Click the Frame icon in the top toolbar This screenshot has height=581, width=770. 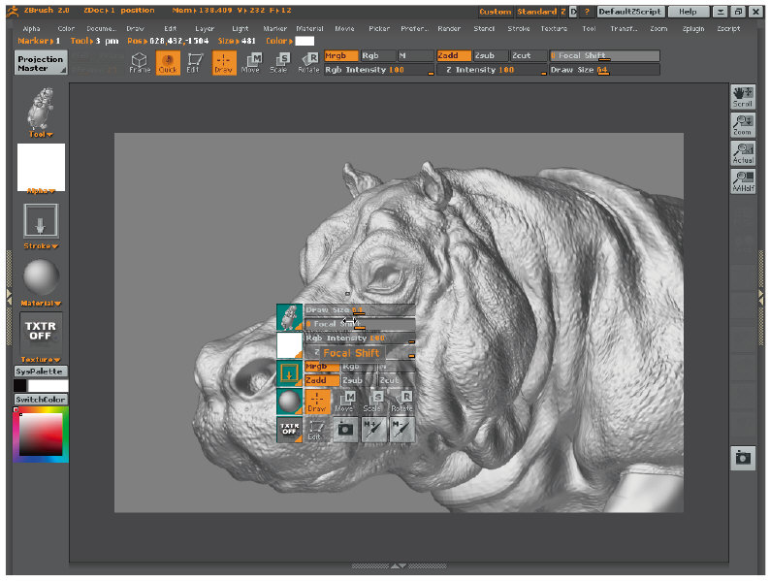140,63
